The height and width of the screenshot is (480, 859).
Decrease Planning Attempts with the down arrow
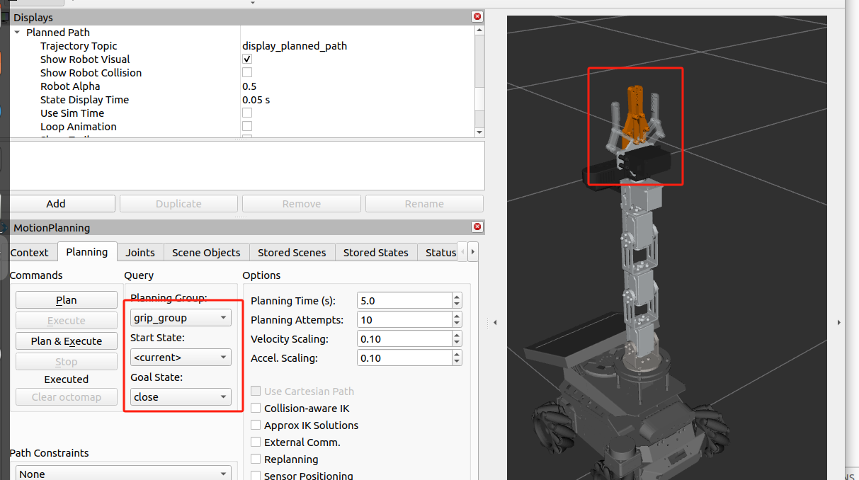(457, 324)
